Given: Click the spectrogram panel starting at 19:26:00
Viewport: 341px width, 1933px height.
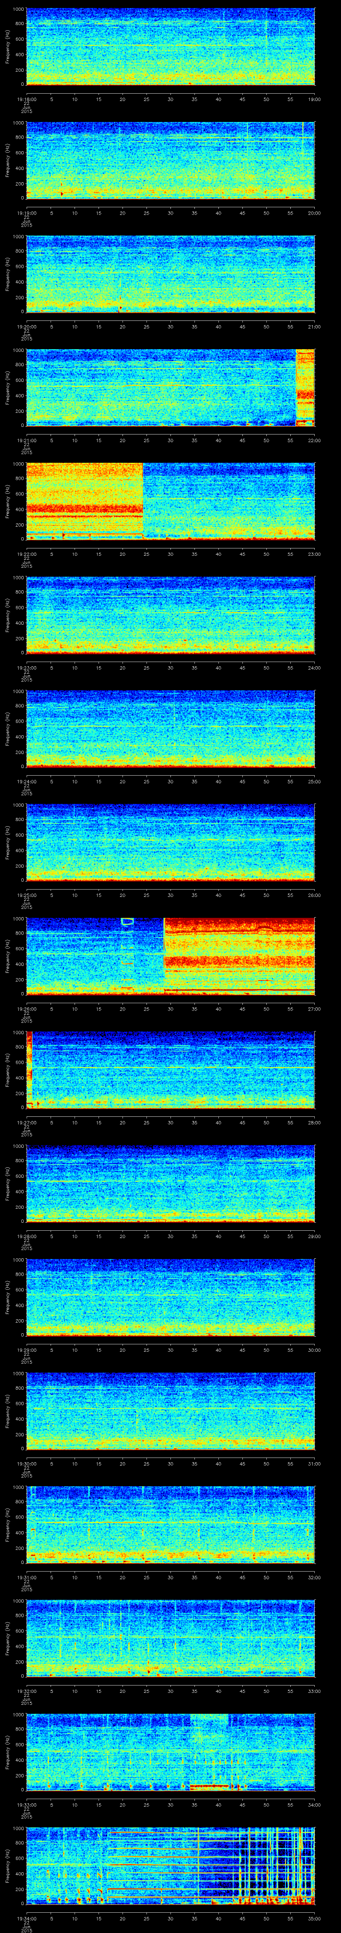Looking at the screenshot, I should 171,955.
